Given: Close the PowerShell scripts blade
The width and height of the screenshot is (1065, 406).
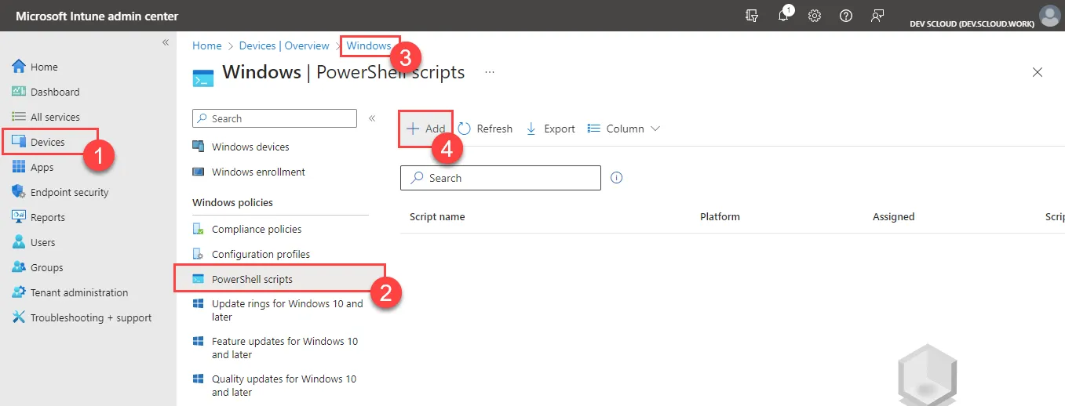Looking at the screenshot, I should [x=1038, y=72].
